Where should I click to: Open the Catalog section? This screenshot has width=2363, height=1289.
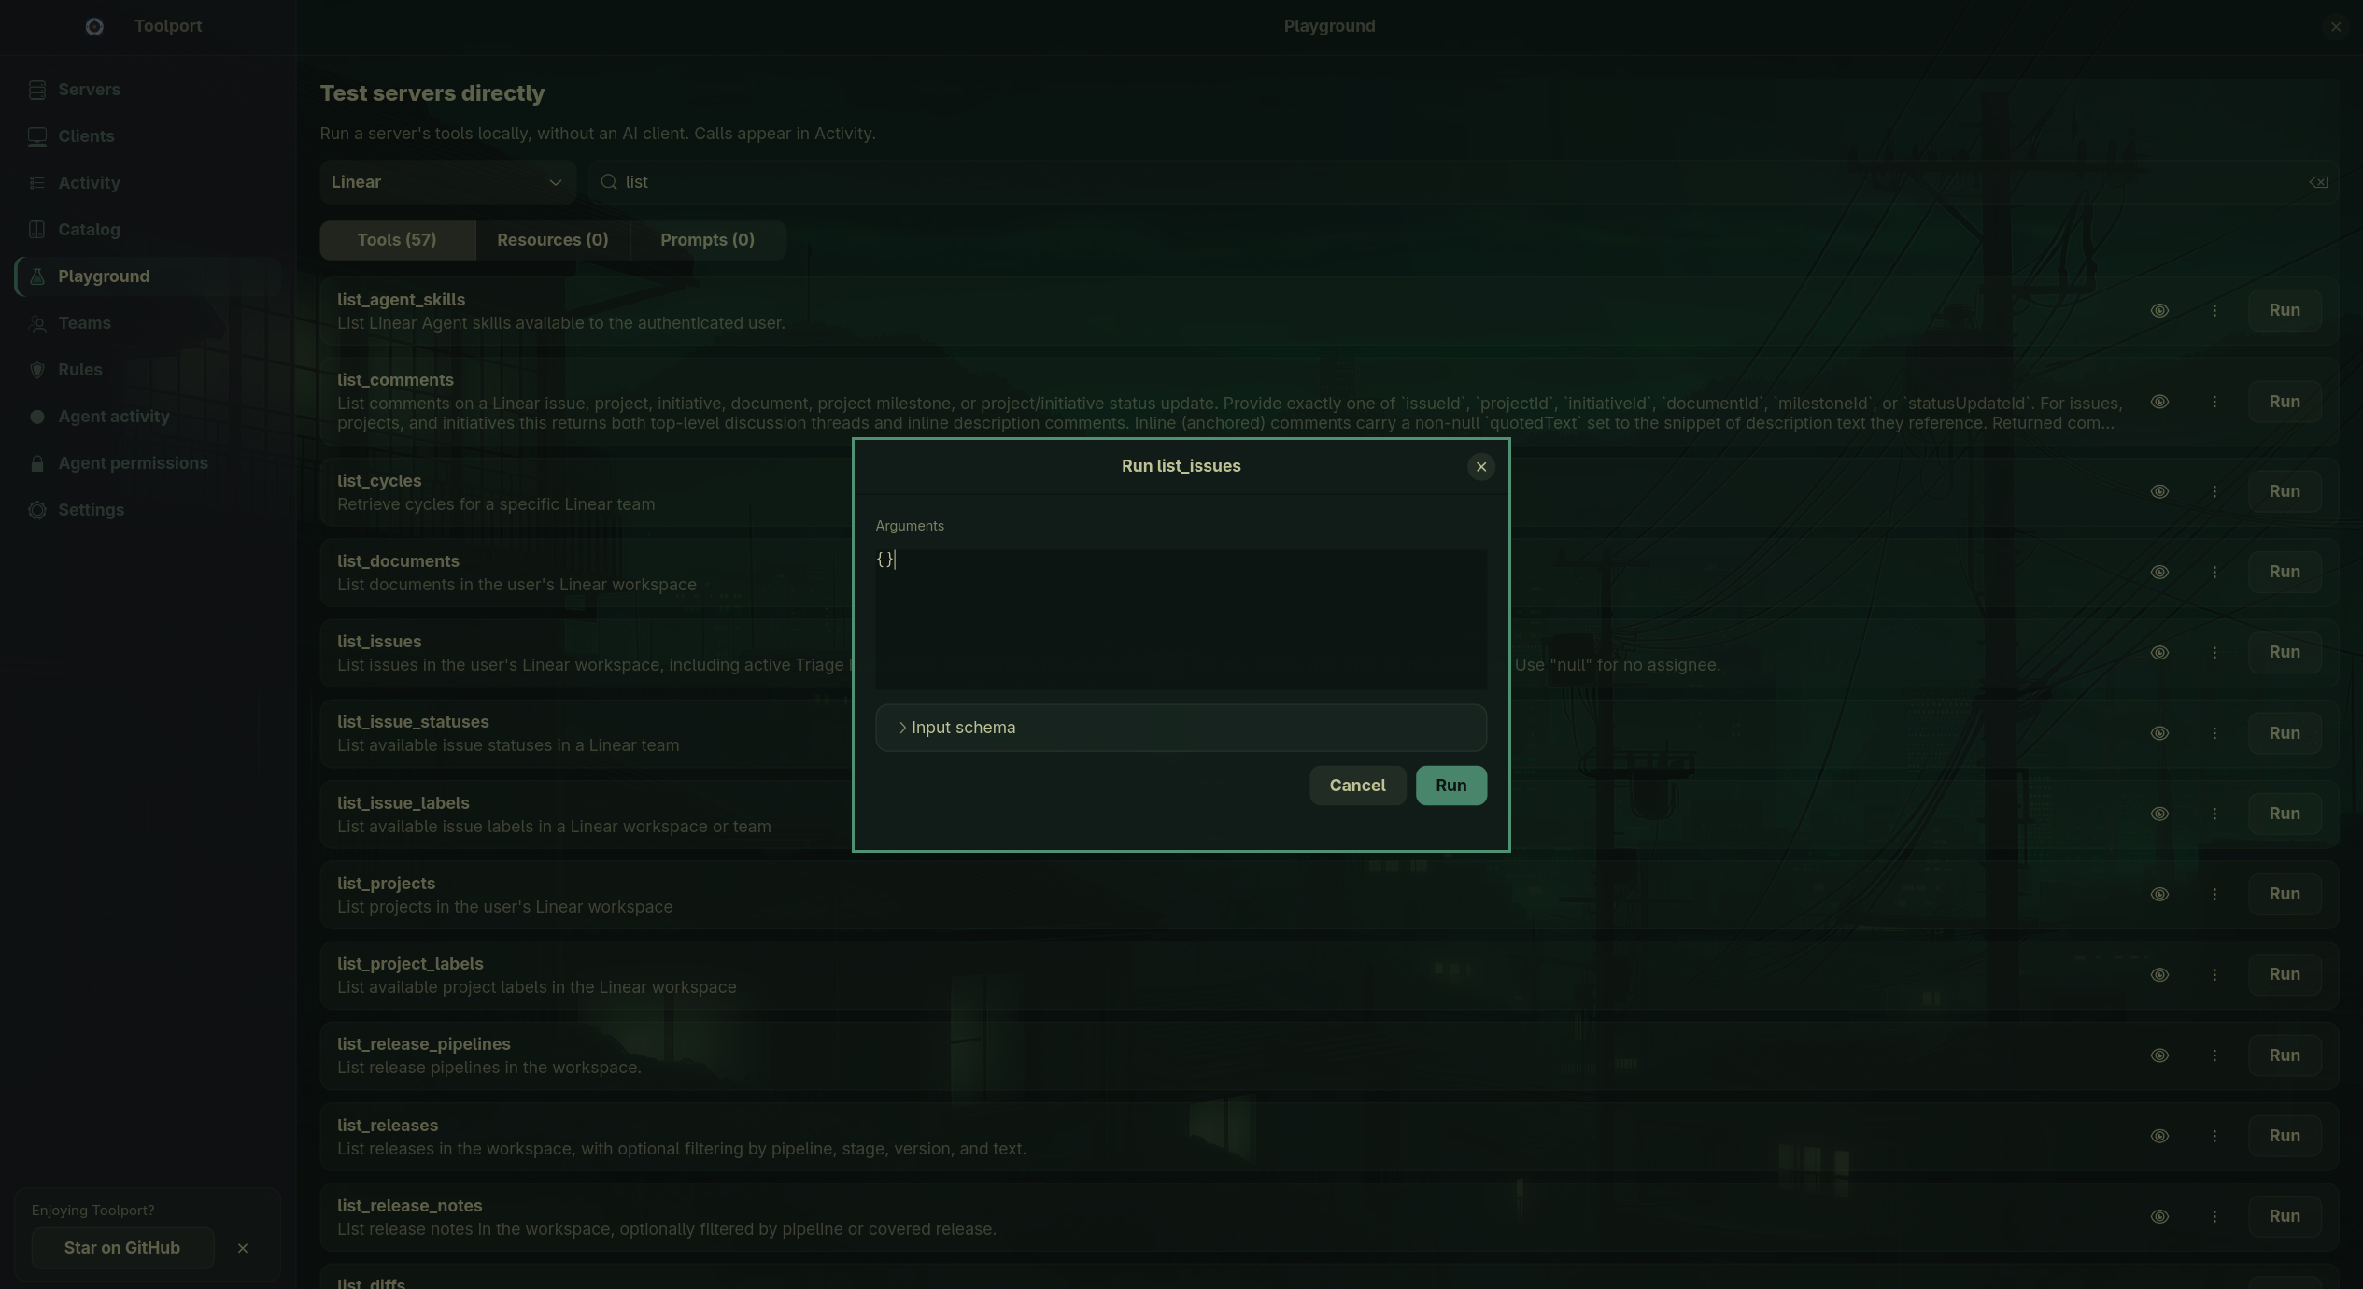[x=148, y=230]
